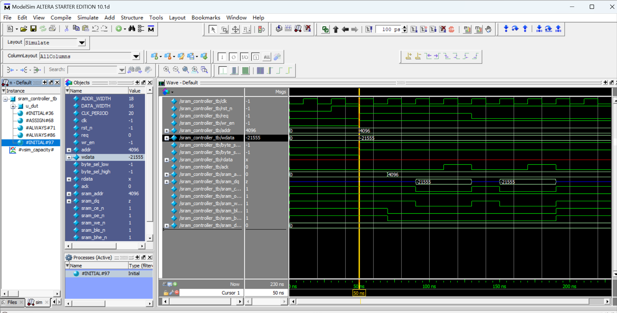Enable the select mode arrow tool
The width and height of the screenshot is (617, 313).
(213, 29)
